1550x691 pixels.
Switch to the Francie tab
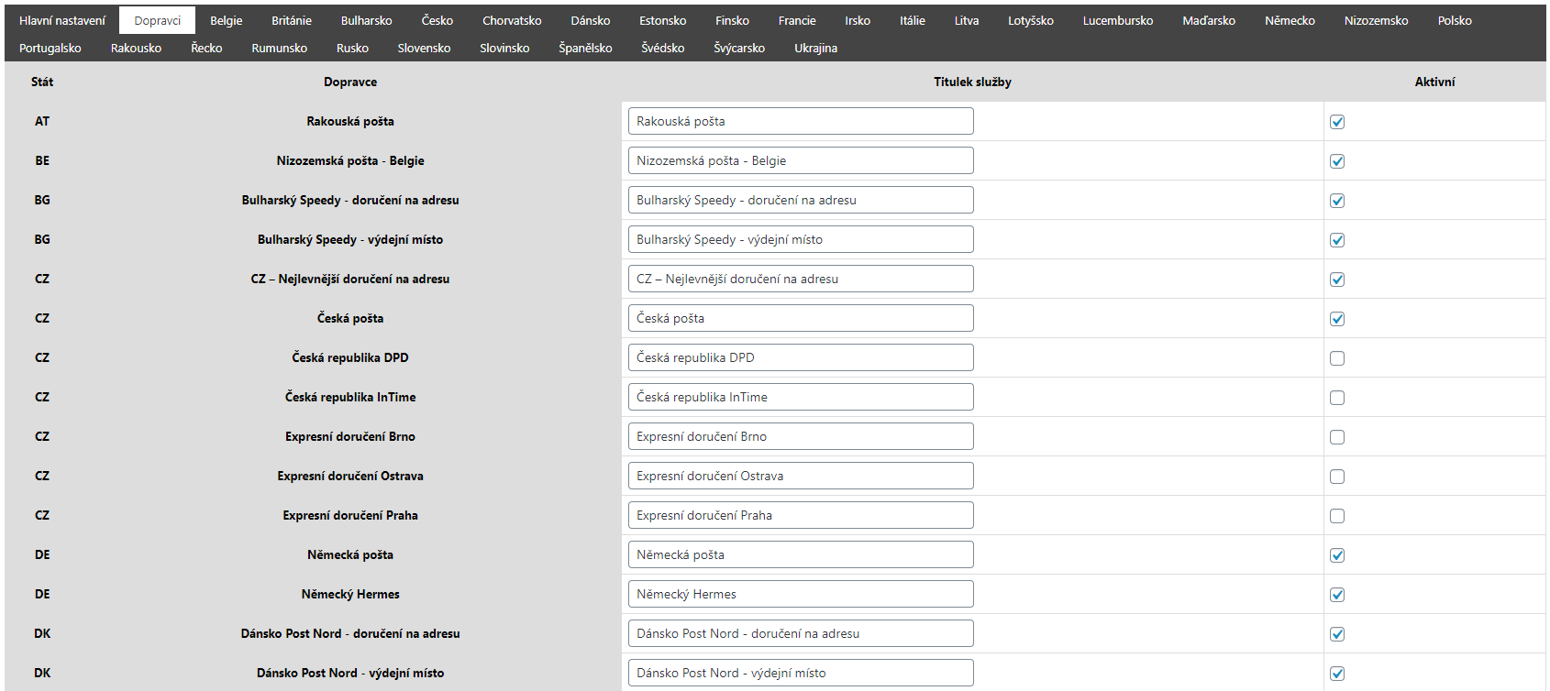(797, 20)
